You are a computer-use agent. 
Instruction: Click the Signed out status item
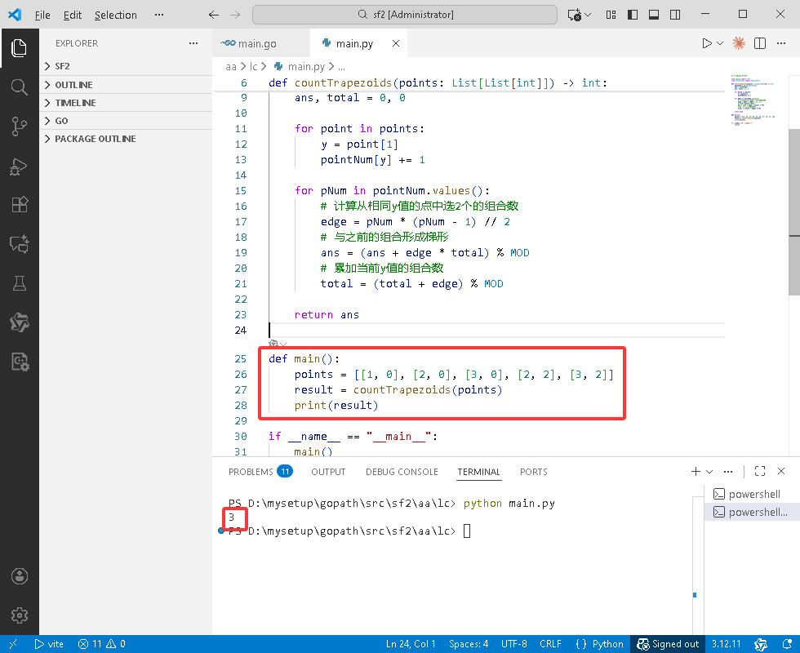[668, 644]
